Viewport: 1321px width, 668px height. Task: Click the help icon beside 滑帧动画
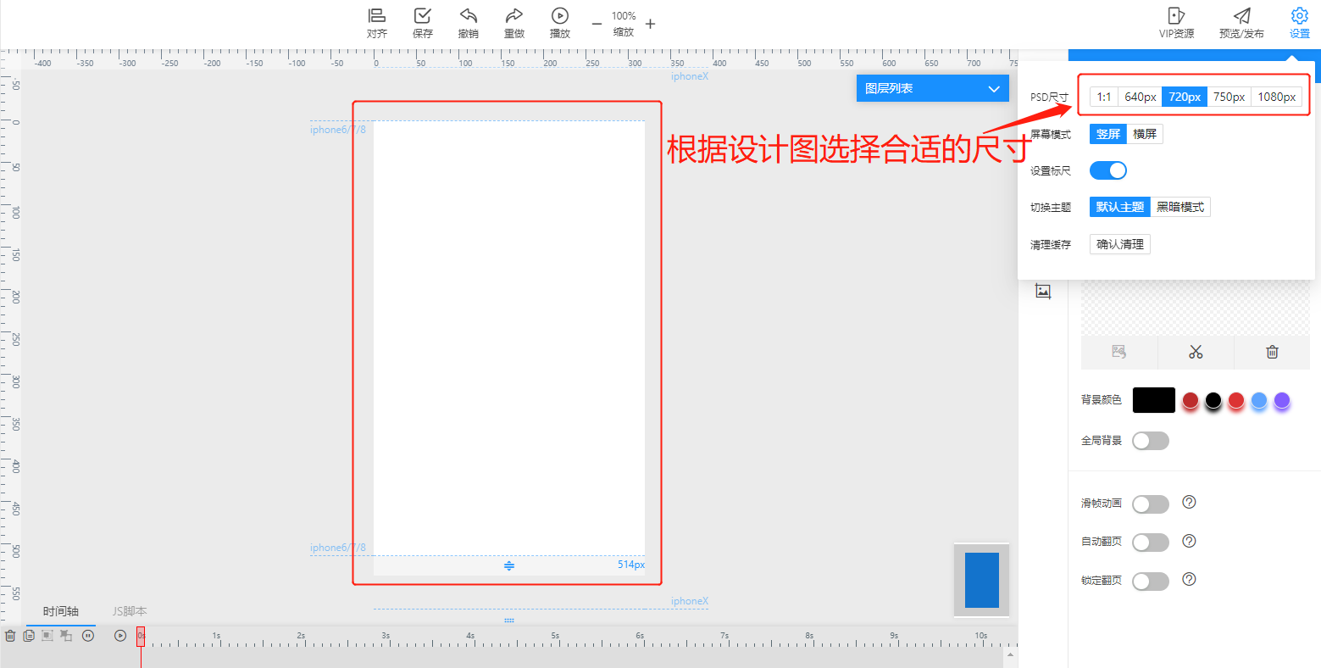[1189, 502]
